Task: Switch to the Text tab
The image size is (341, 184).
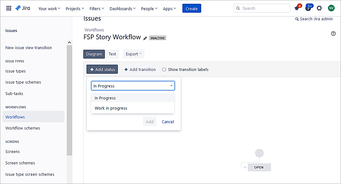Action: click(112, 54)
